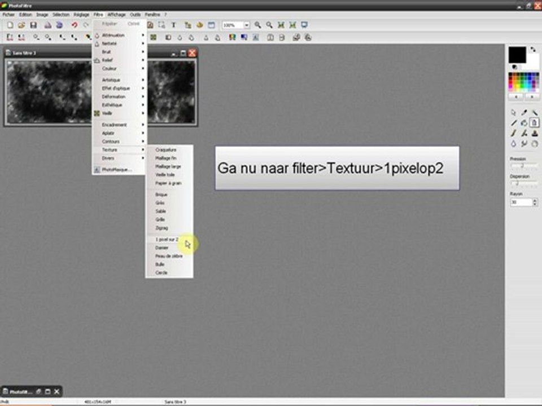The width and height of the screenshot is (542, 406).
Task: Select the smudge finger tool
Action: 524,144
